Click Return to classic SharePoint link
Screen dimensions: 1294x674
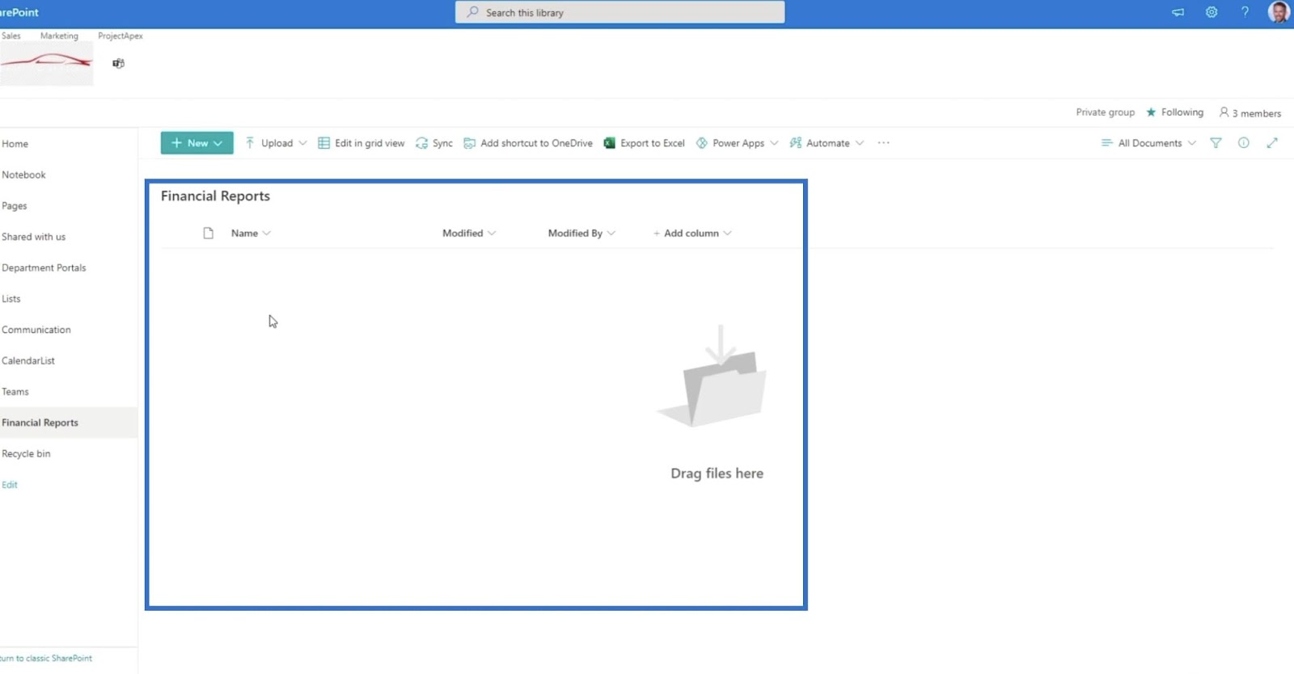(46, 658)
